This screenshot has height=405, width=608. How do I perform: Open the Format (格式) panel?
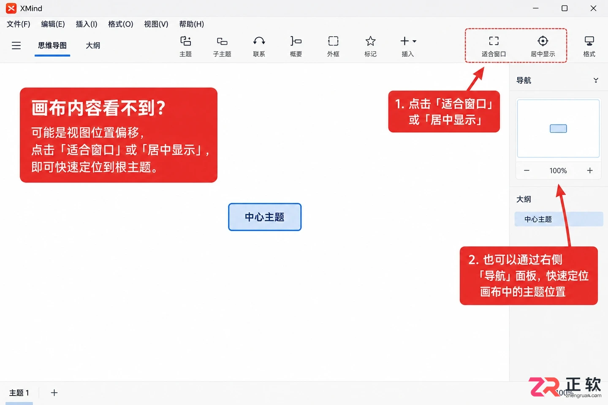point(589,46)
